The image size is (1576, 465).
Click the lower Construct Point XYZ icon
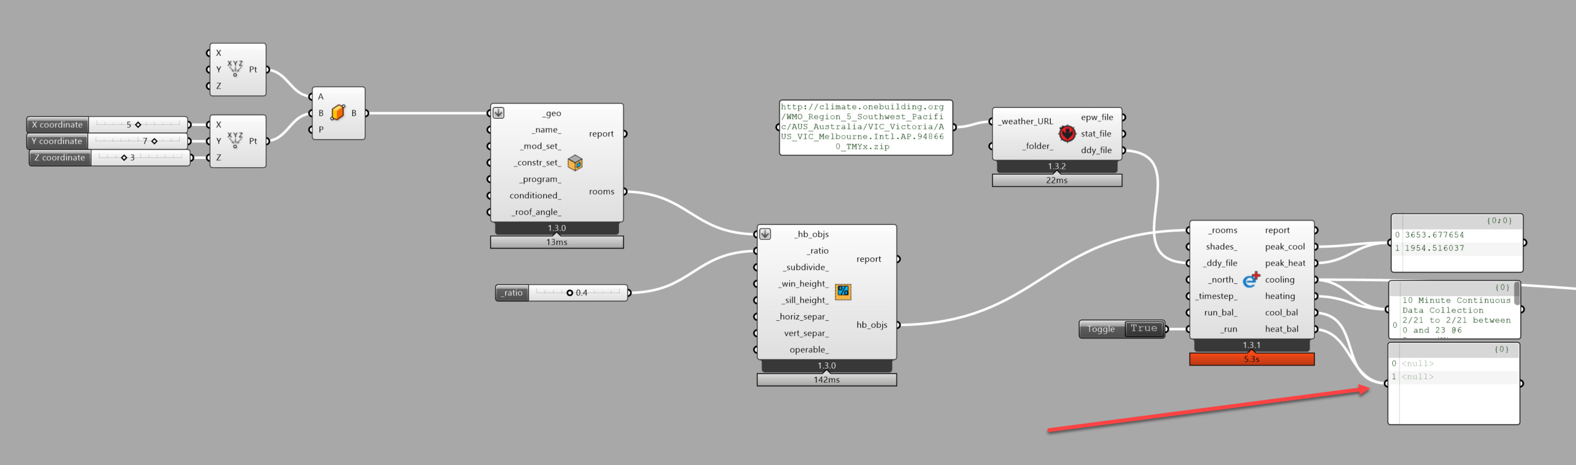235,140
